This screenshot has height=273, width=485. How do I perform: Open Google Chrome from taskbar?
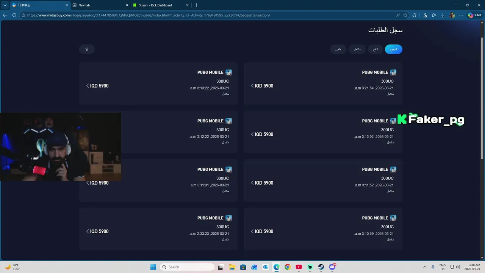pyautogui.click(x=288, y=267)
